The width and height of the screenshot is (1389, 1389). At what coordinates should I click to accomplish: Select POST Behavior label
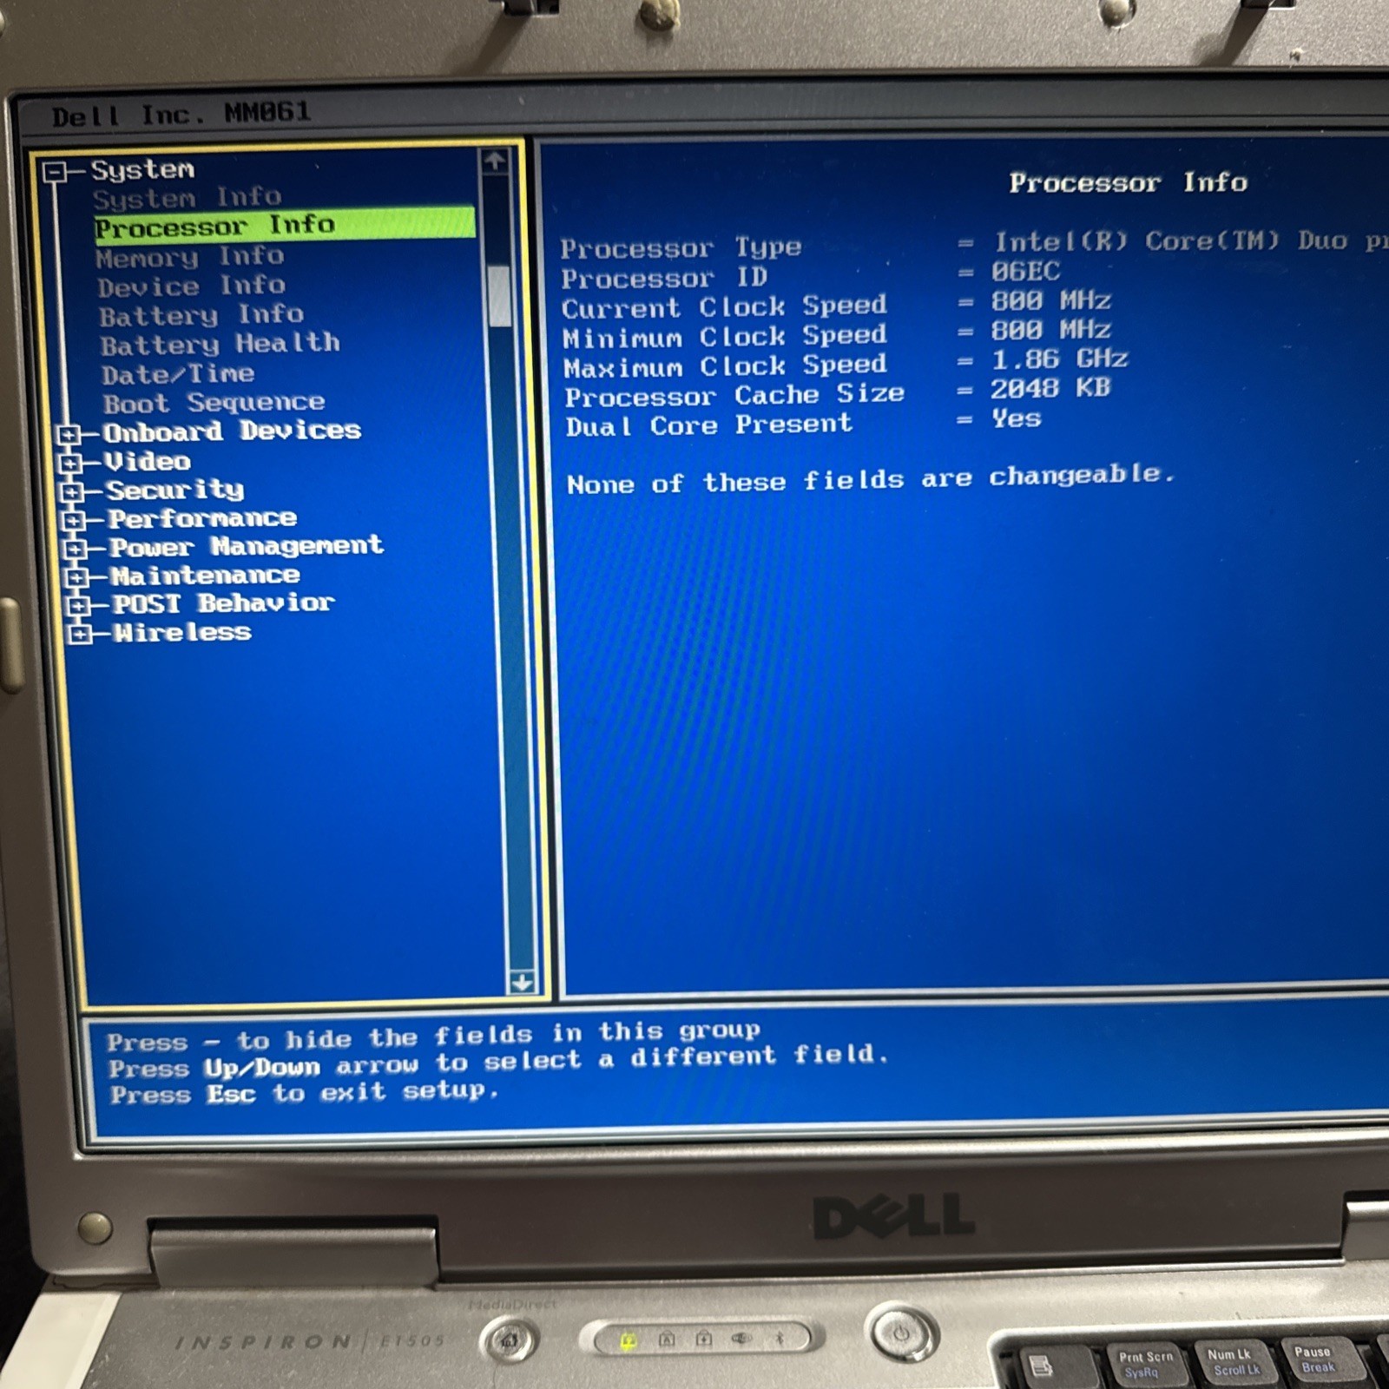(x=224, y=602)
